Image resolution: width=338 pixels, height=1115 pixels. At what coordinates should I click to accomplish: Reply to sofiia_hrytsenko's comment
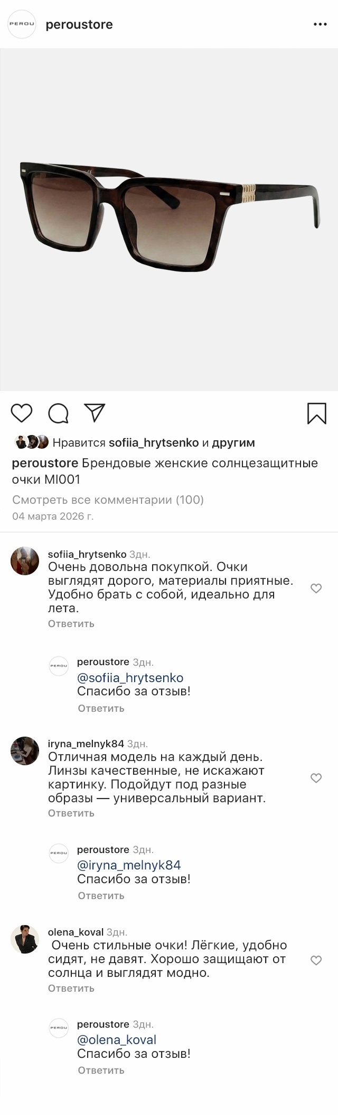pyautogui.click(x=71, y=623)
